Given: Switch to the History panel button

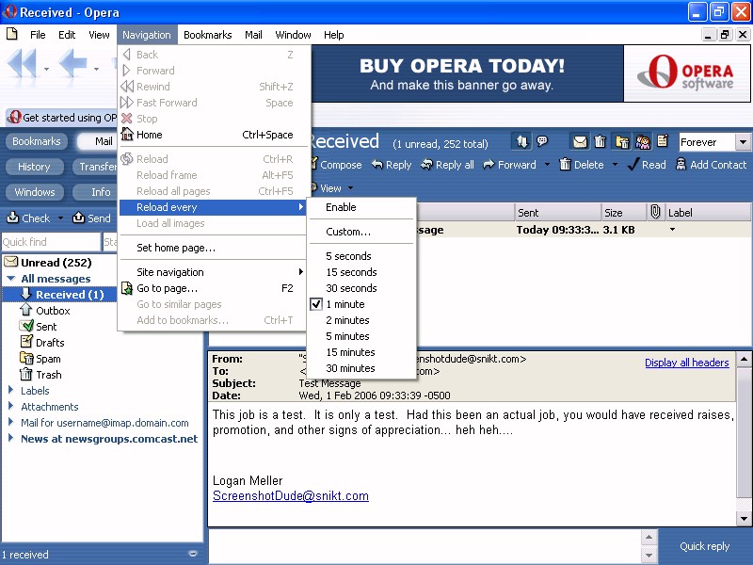Looking at the screenshot, I should (x=34, y=167).
